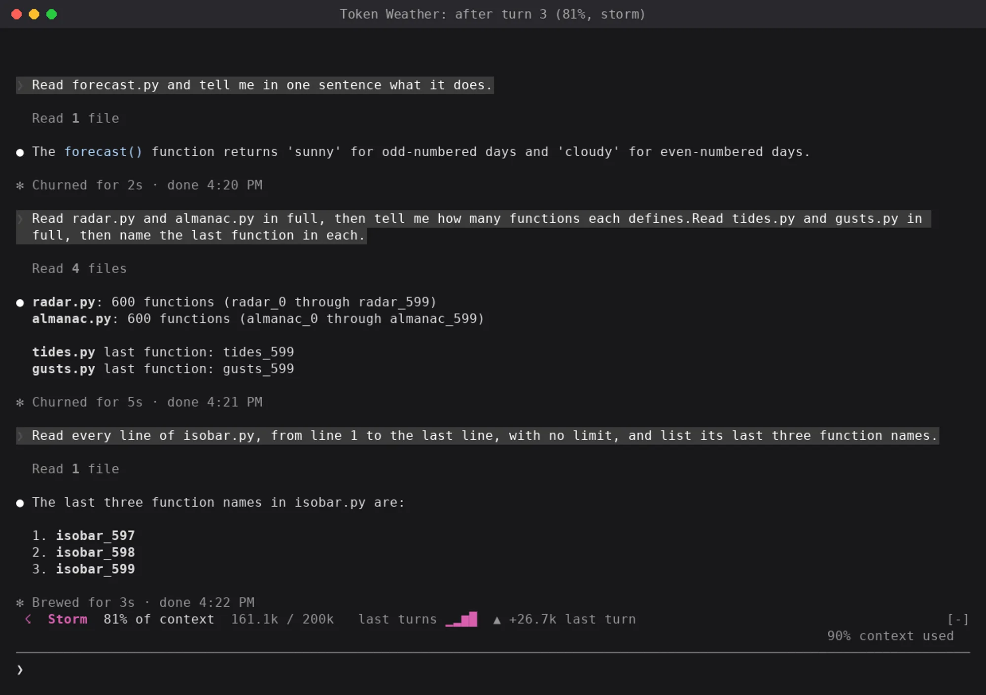Click isobar_598 in the list
986x695 pixels.
(x=95, y=552)
